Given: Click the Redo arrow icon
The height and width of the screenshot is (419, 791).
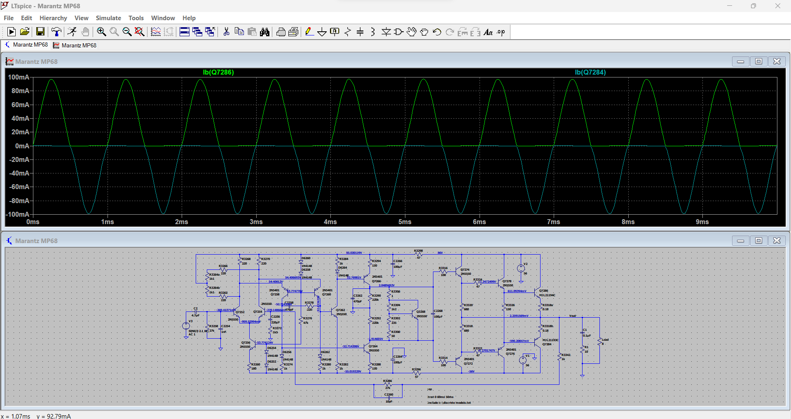Looking at the screenshot, I should [x=450, y=32].
